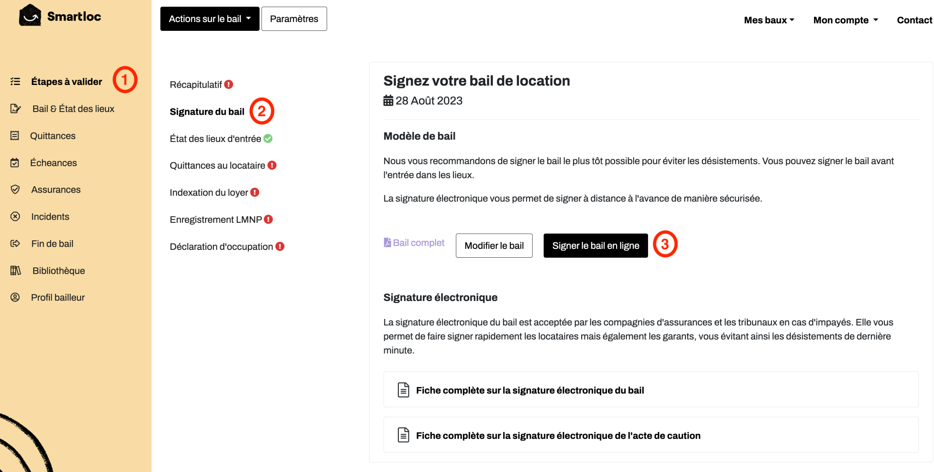
Task: Click the Smartloc house logo icon
Action: pos(30,16)
